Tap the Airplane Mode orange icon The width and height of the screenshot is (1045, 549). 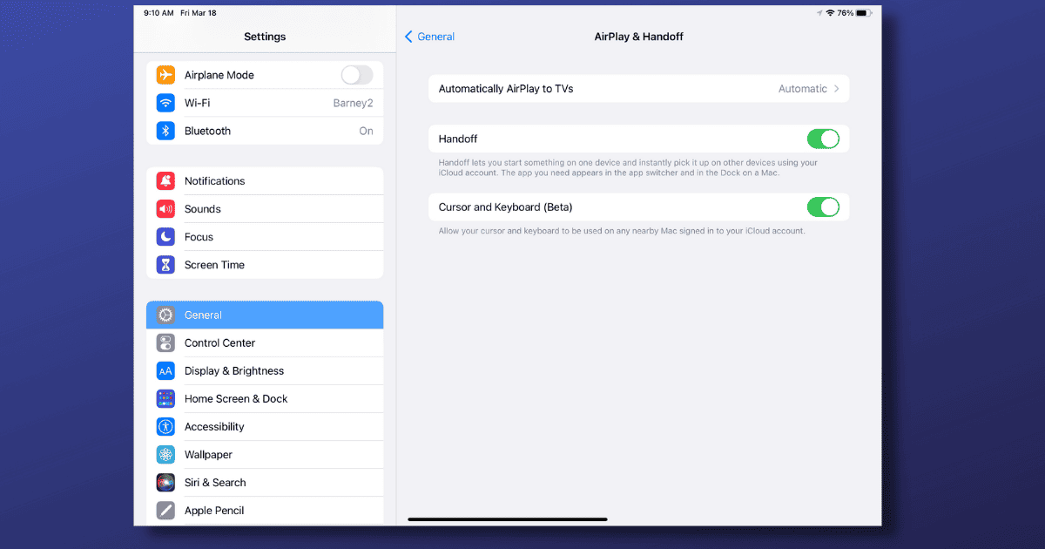[x=165, y=75]
